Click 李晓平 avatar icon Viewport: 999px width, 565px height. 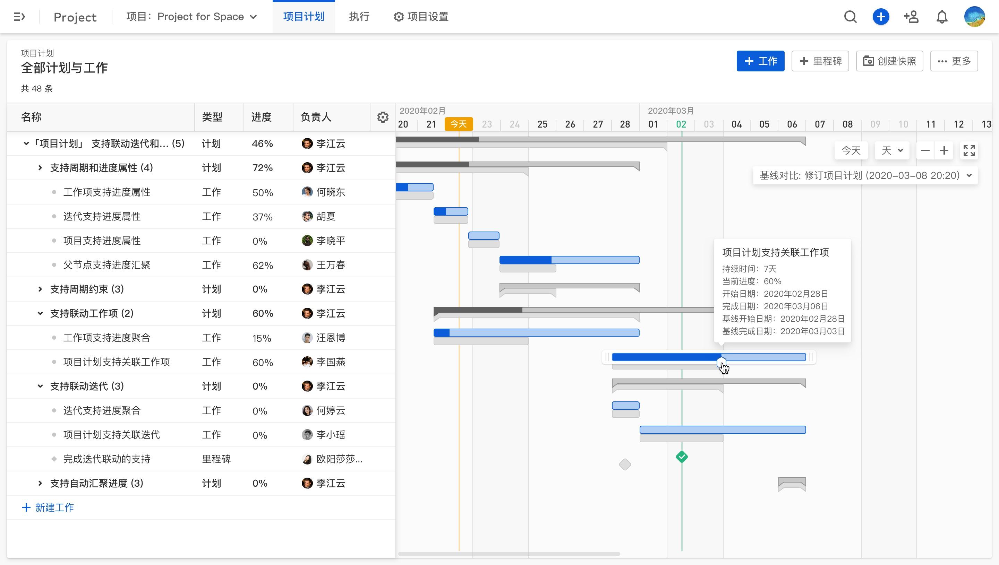pyautogui.click(x=307, y=241)
